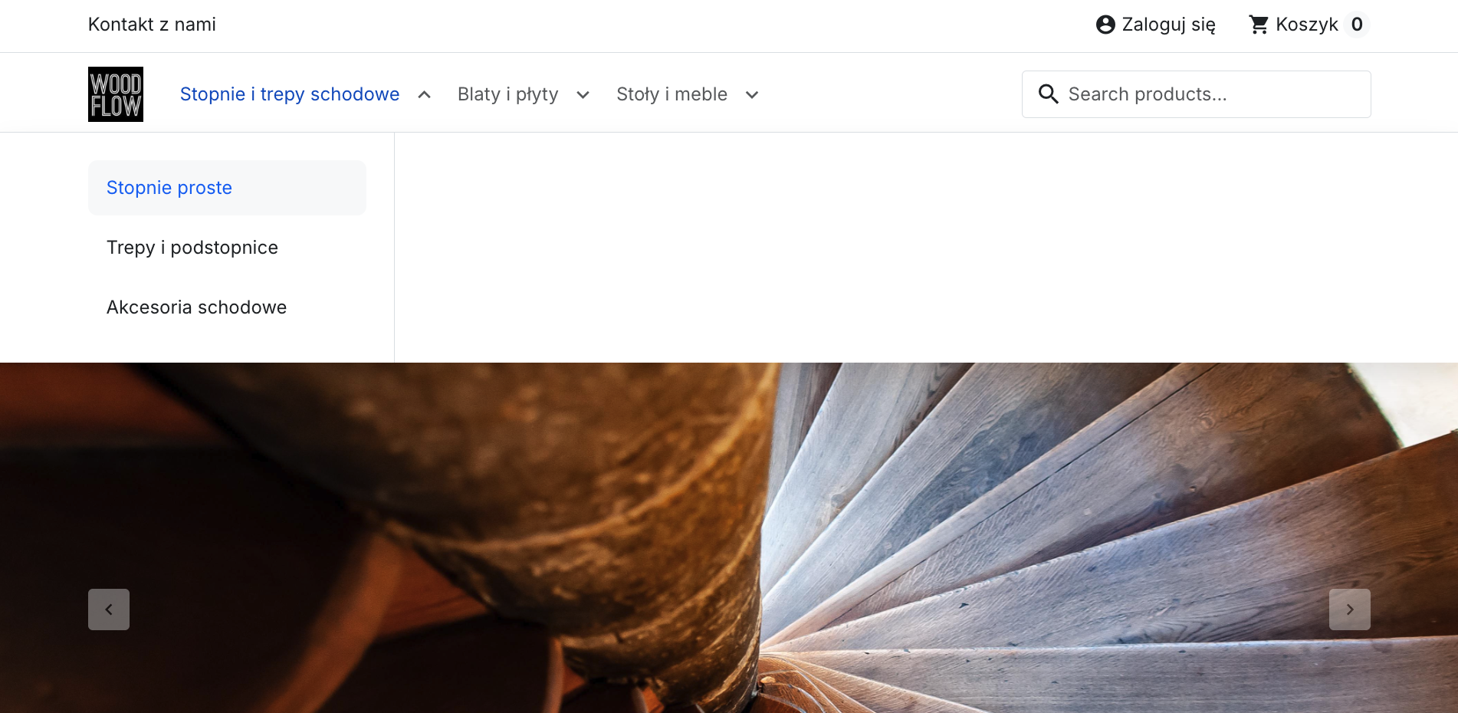Expand the Stoły i meble chevron
The height and width of the screenshot is (713, 1458).
point(752,94)
